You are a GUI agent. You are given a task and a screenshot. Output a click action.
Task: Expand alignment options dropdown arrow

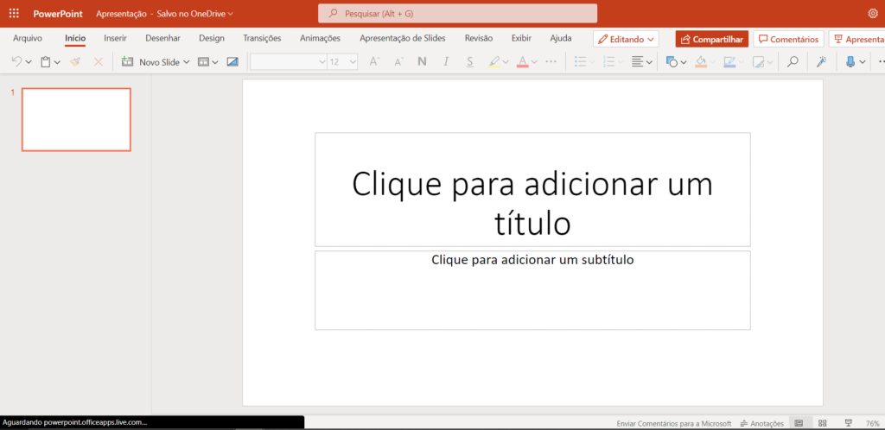coord(650,62)
